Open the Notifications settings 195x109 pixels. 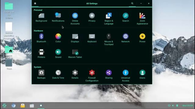click(x=58, y=18)
